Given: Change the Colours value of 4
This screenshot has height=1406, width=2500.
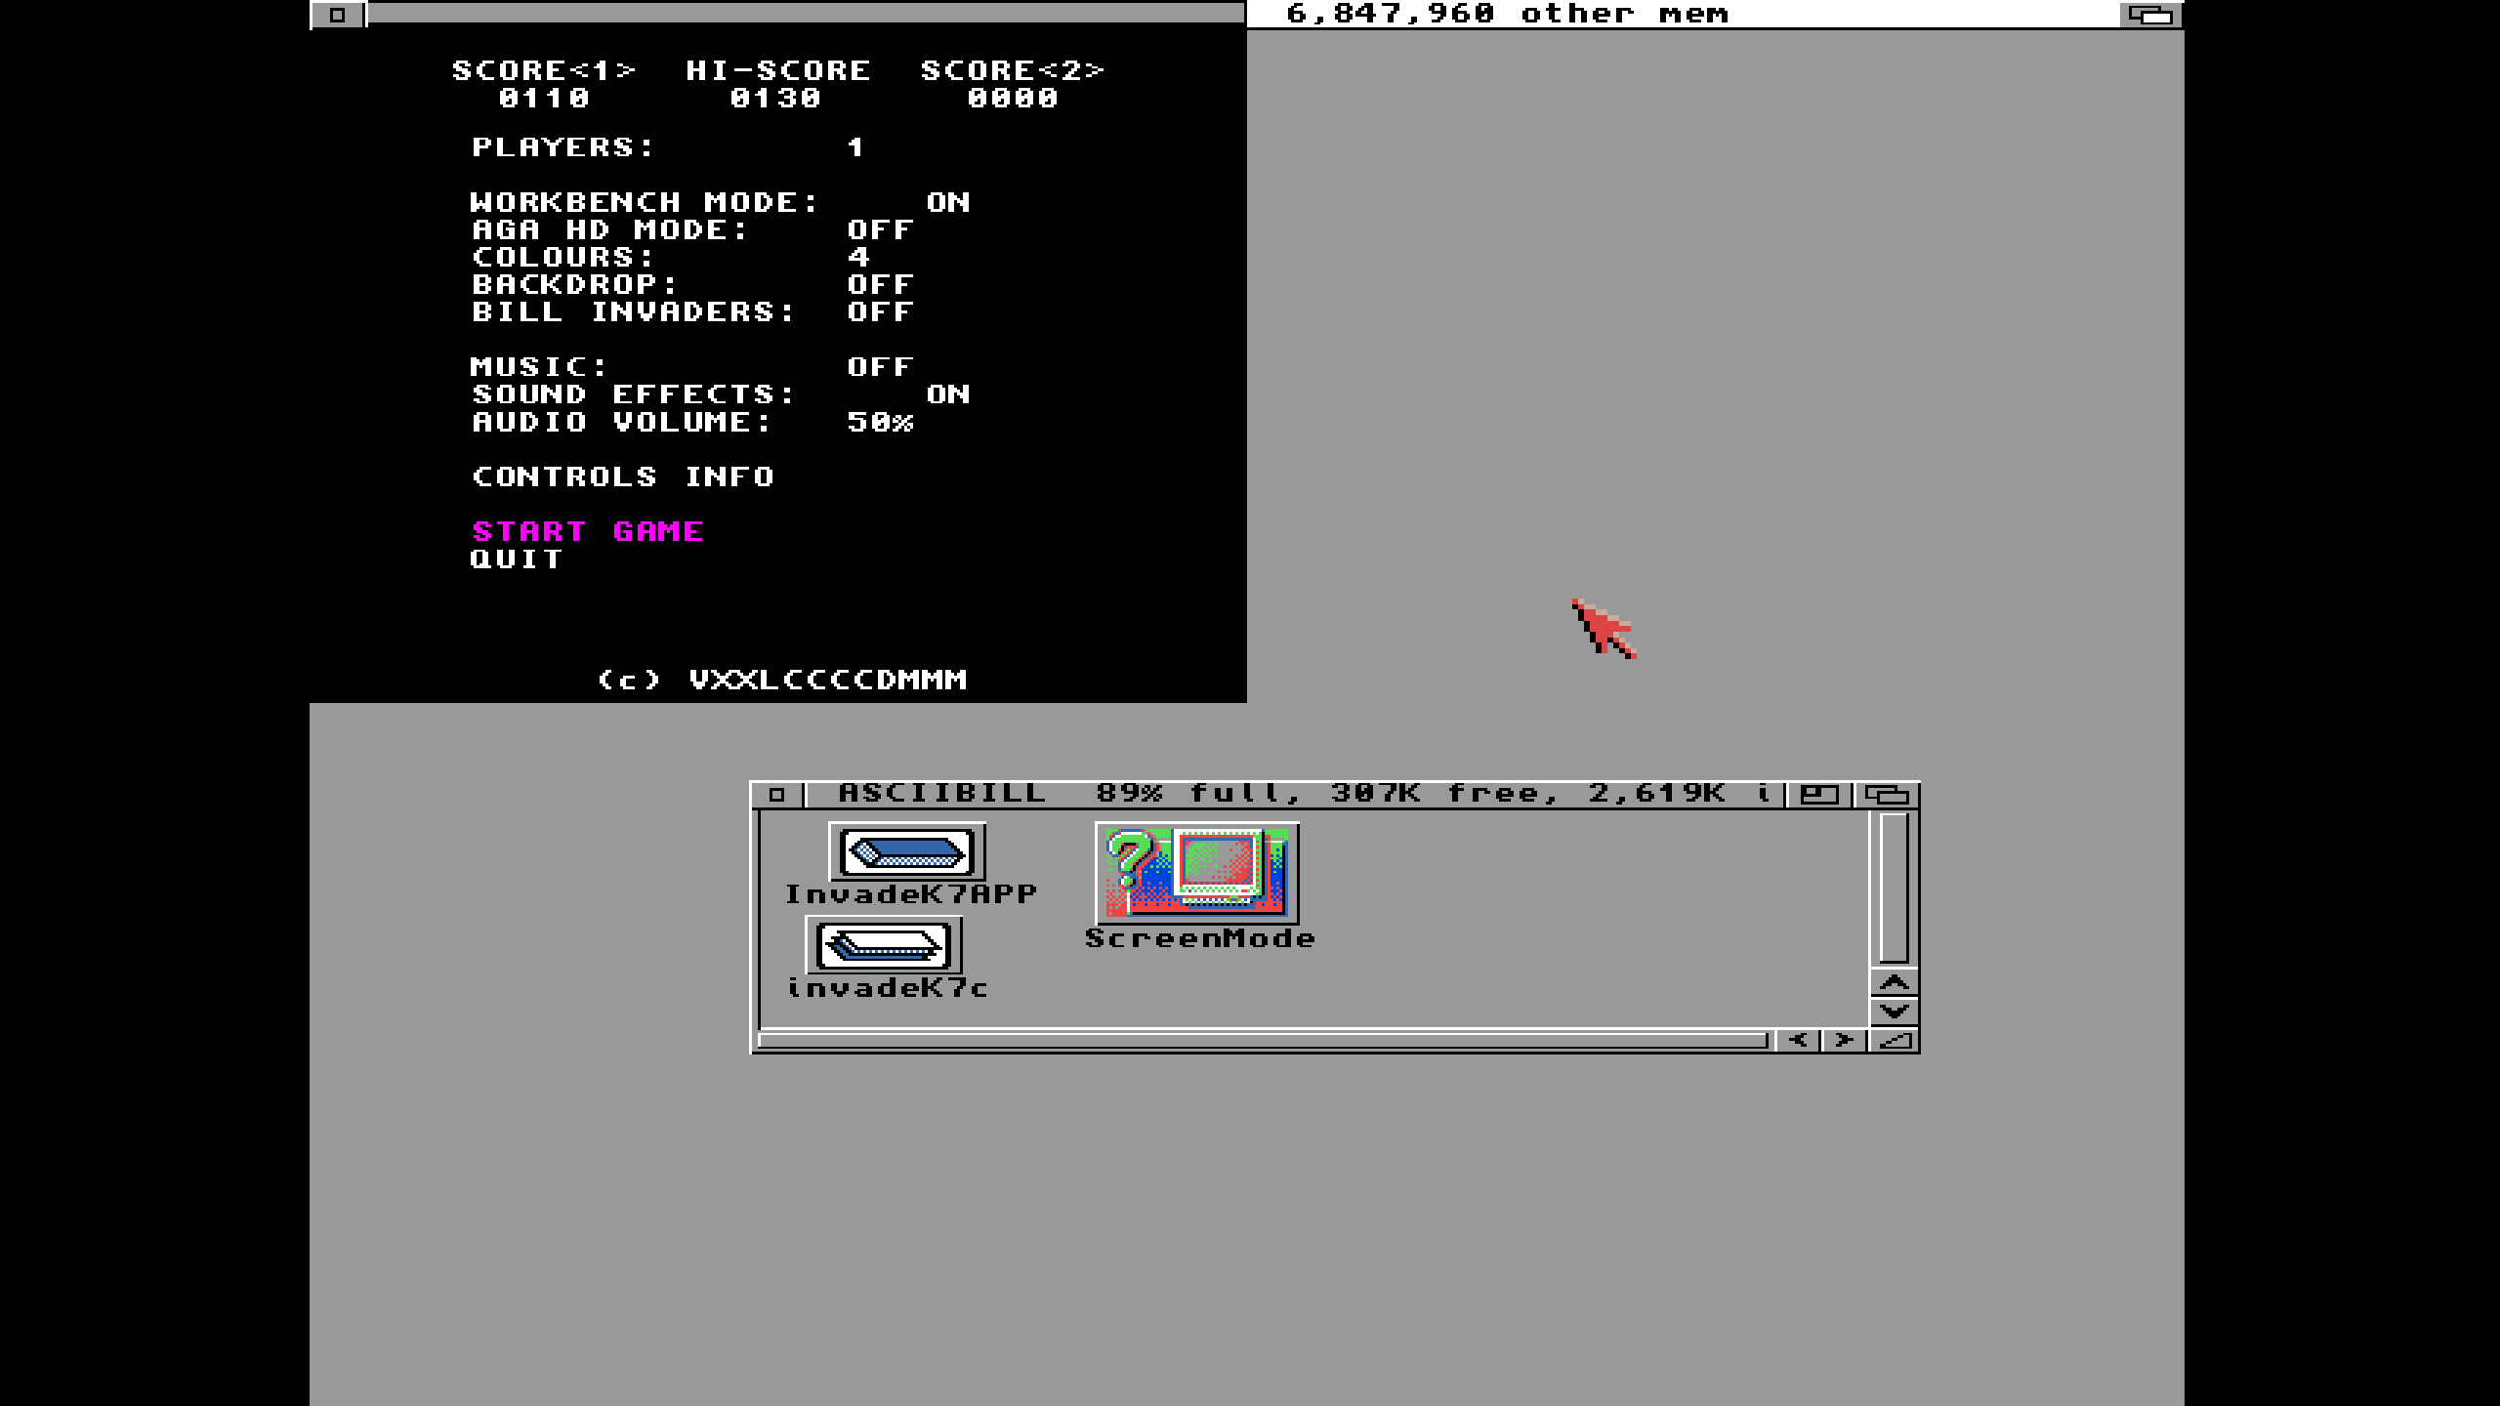Looking at the screenshot, I should click(x=857, y=257).
